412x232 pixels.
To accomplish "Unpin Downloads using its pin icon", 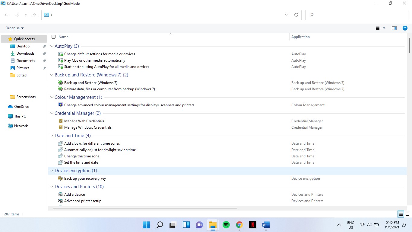I will click(44, 53).
